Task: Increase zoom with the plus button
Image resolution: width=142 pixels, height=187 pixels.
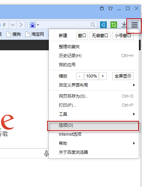Action: pos(103,76)
